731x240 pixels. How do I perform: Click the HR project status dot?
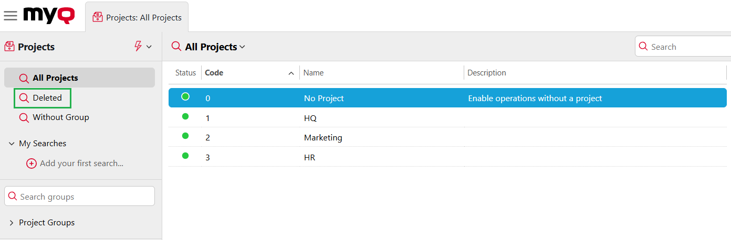tap(185, 156)
